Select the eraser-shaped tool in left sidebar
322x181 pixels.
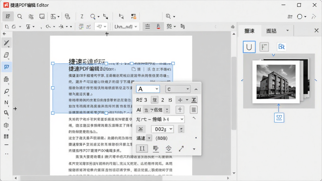coord(6,55)
